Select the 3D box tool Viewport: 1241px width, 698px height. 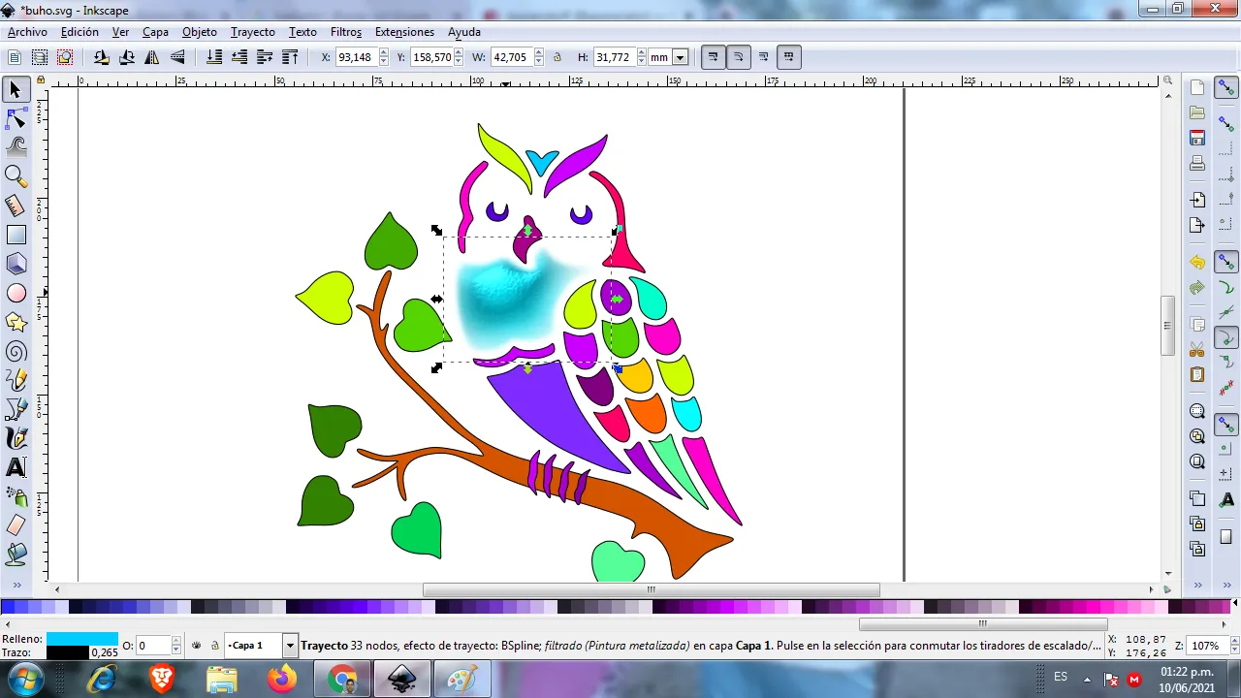pyautogui.click(x=16, y=264)
